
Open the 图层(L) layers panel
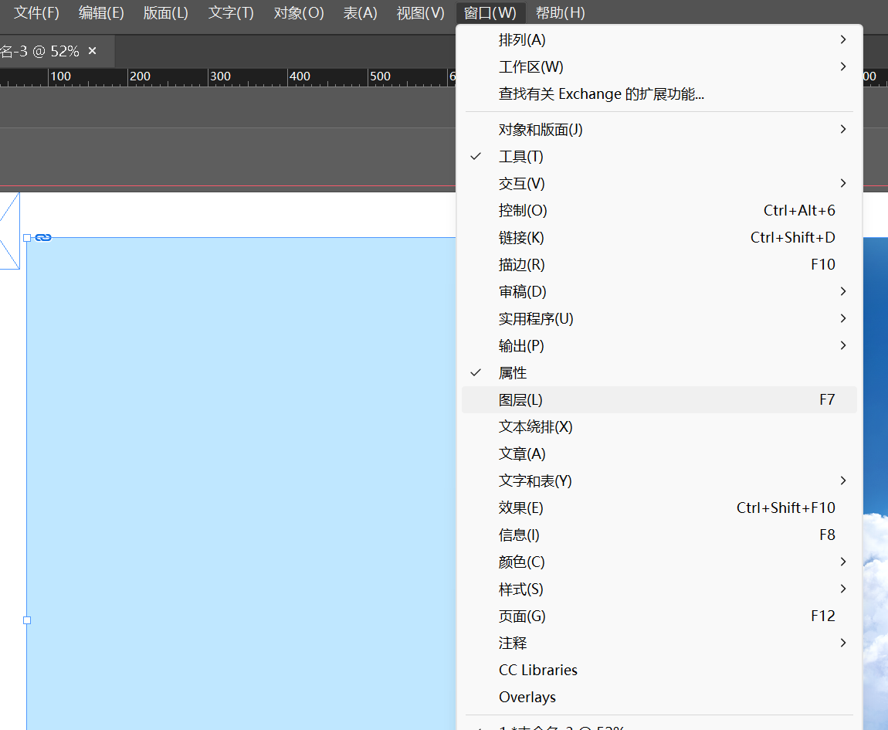[520, 400]
